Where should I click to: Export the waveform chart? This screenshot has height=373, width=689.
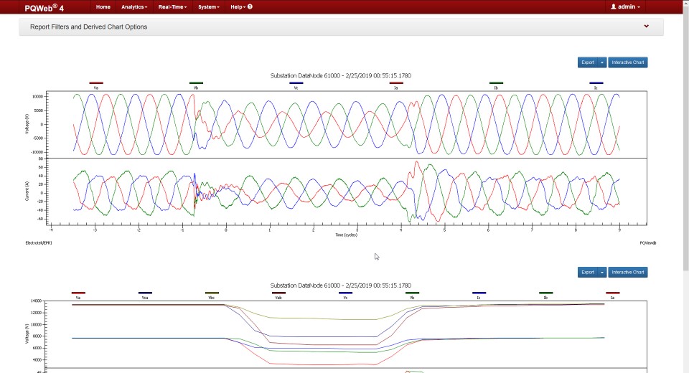(588, 62)
